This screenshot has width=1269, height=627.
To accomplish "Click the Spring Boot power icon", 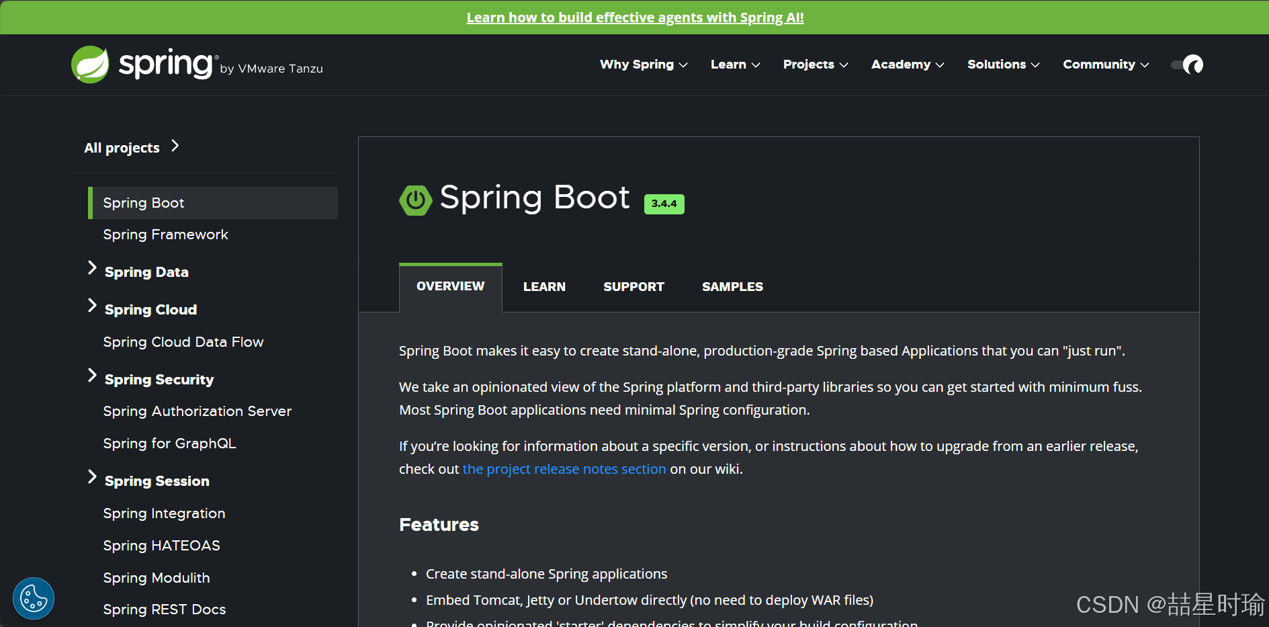I will tap(416, 200).
